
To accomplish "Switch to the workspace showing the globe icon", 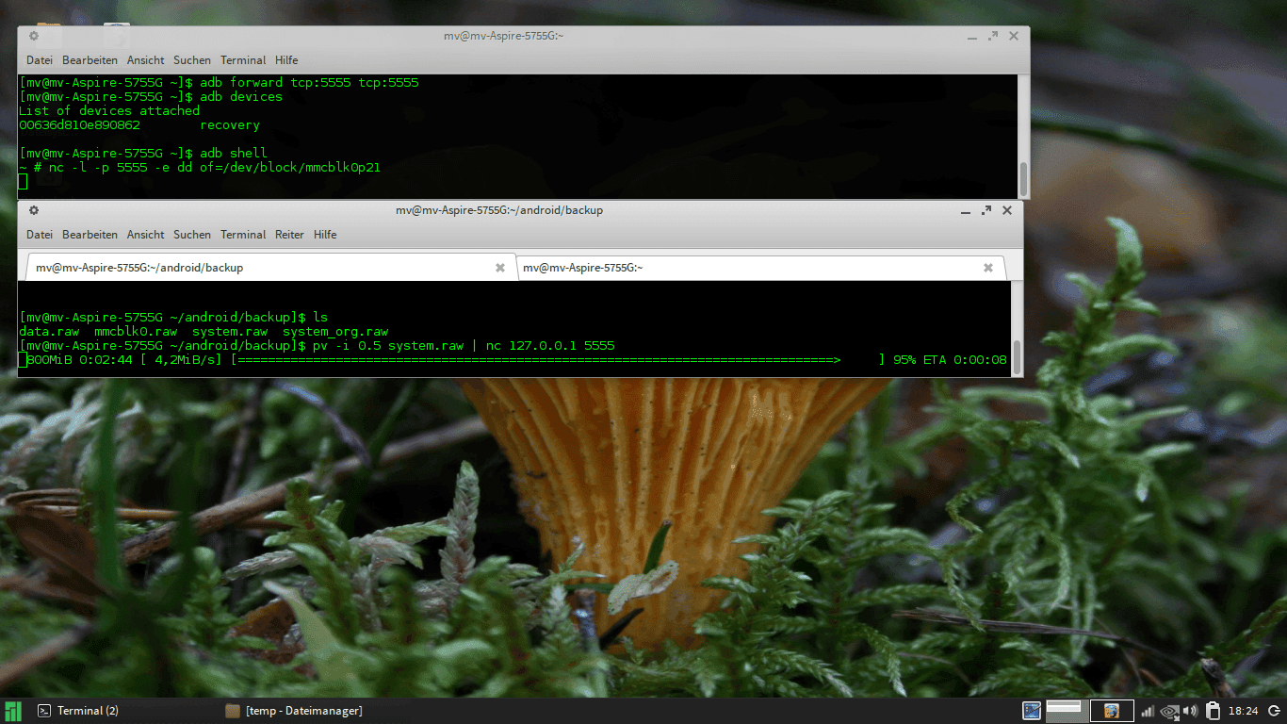I will (1112, 711).
